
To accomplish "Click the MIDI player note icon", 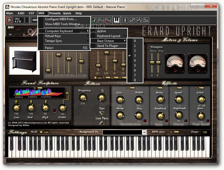I will pyautogui.click(x=94, y=20).
